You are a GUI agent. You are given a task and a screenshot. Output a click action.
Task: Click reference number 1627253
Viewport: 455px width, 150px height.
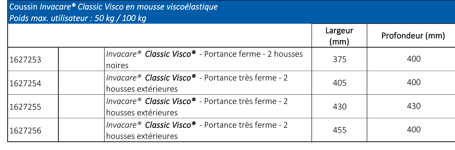coord(25,60)
